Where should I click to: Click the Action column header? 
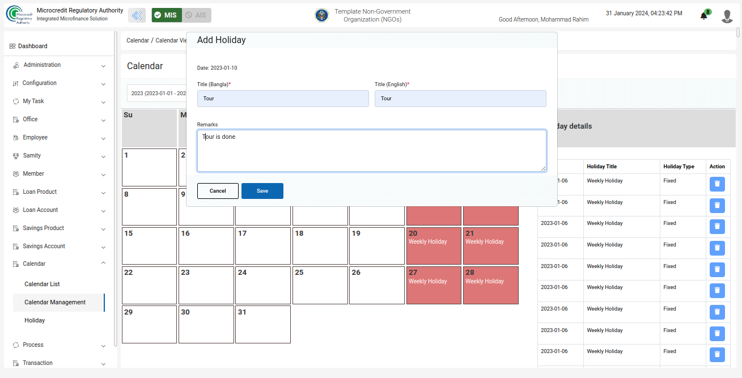click(x=717, y=167)
